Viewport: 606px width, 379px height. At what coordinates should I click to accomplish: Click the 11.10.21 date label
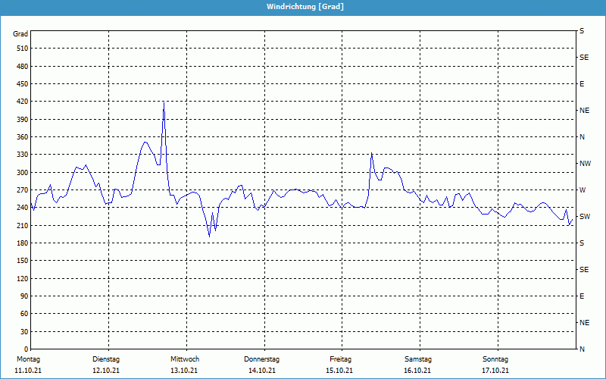28,371
